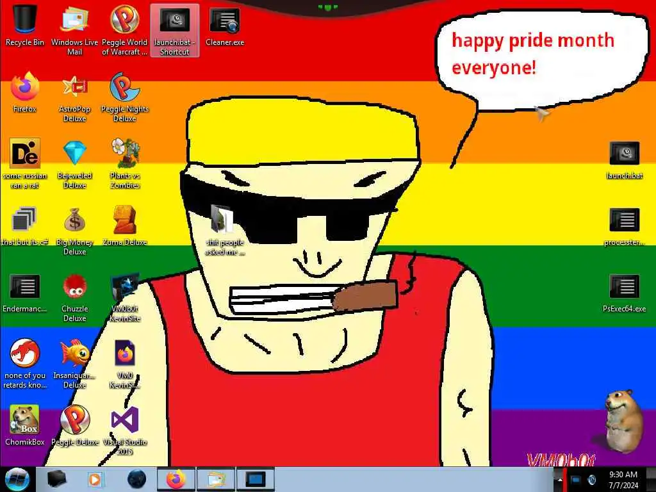Open the Windows Start menu

pos(17,479)
